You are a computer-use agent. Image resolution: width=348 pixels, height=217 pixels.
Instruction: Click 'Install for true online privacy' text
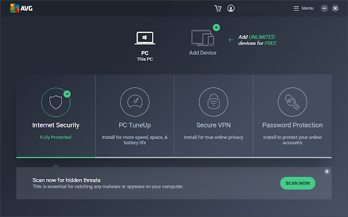[214, 137]
